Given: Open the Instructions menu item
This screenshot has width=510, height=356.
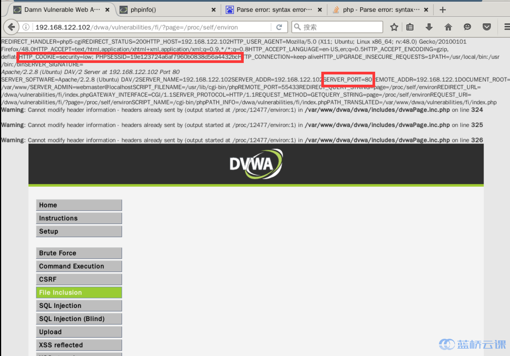Looking at the screenshot, I should [79, 218].
